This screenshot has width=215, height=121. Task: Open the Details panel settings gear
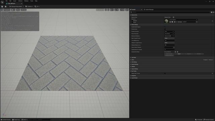click(214, 12)
